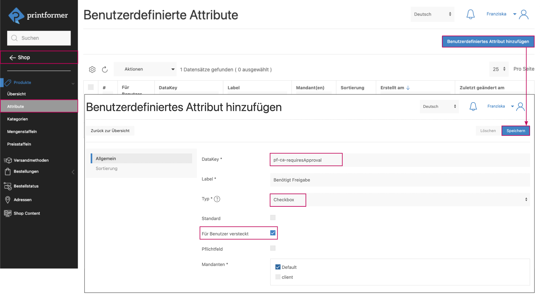Open Bestellungen via the shopping bag icon
540x296 pixels.
tap(7, 171)
